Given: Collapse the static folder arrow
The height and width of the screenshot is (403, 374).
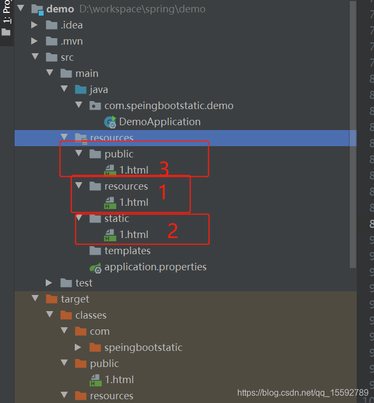Looking at the screenshot, I should (79, 218).
